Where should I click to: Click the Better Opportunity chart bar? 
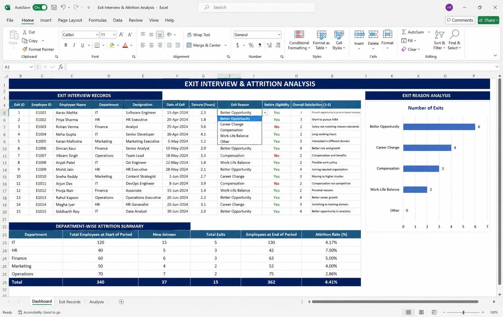pyautogui.click(x=439, y=127)
